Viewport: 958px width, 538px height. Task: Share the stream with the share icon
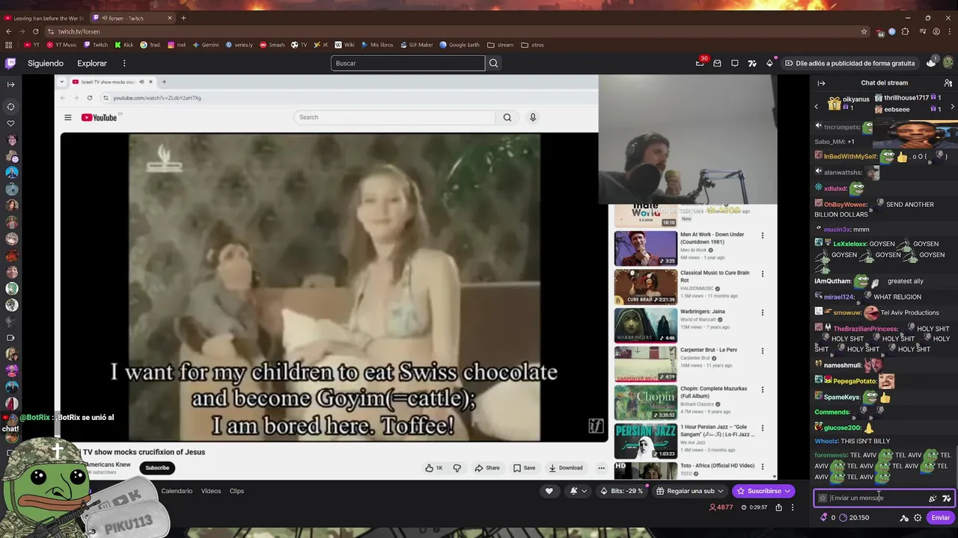[778, 507]
